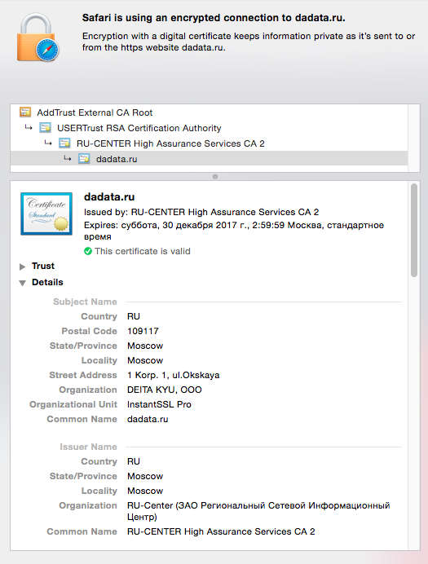Expand the Trust section
Screen dimensions: 428x564
click(x=22, y=267)
